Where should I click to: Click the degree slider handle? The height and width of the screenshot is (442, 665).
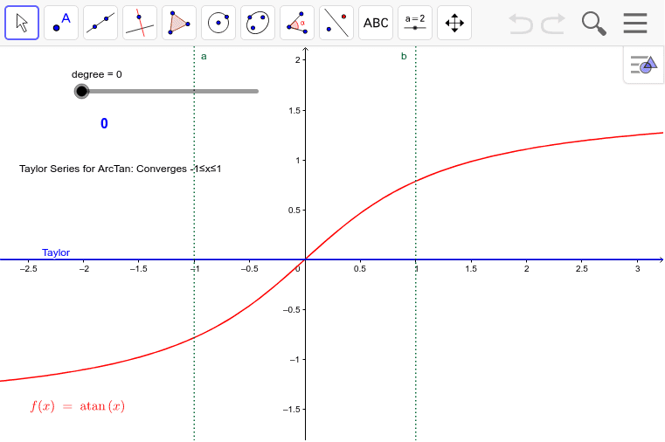point(81,91)
